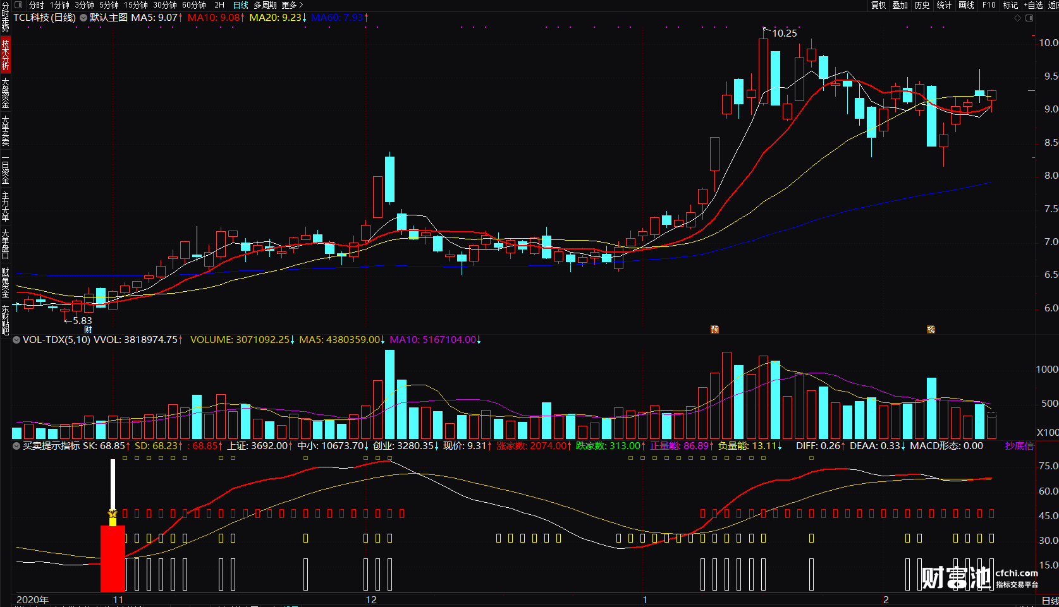
Task: Click the 财 marker under the chart
Action: pyautogui.click(x=88, y=330)
